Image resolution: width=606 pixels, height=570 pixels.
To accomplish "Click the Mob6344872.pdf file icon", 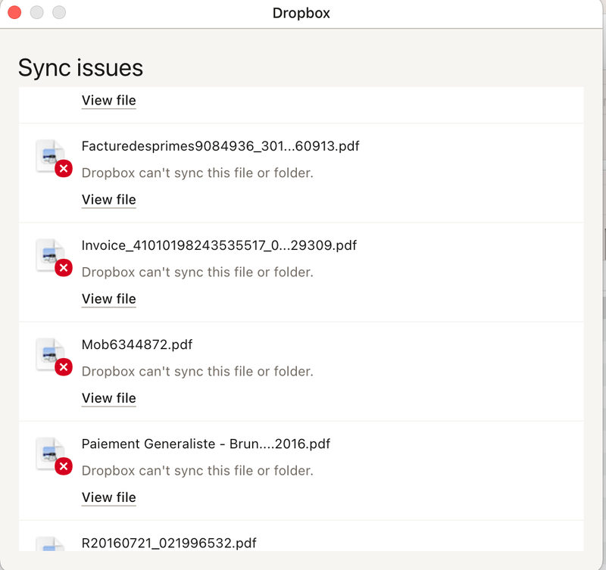I will pos(49,353).
